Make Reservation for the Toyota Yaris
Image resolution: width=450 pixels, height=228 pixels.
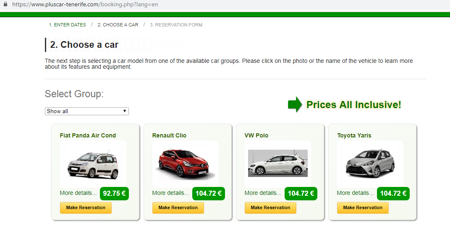pos(363,207)
